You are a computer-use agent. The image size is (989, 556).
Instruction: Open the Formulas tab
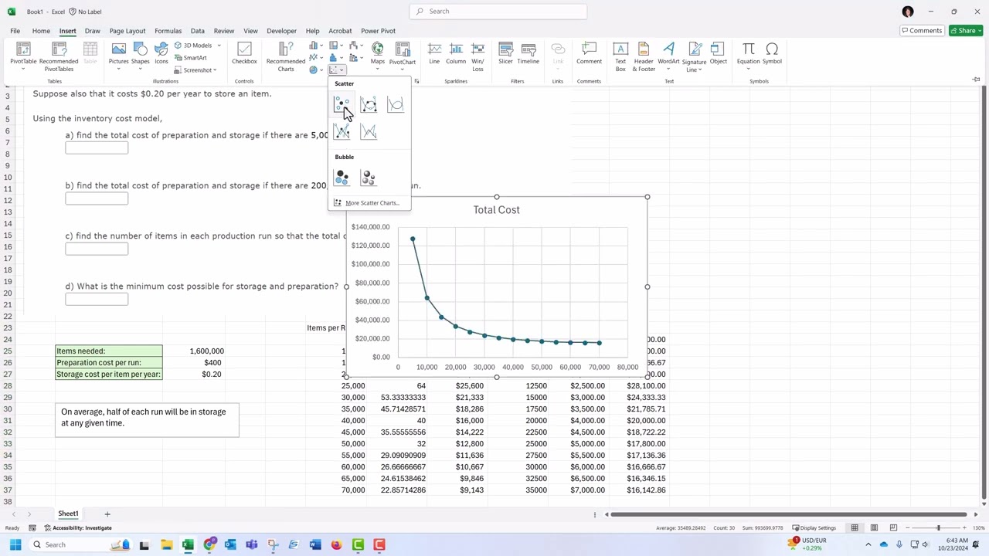coord(168,31)
